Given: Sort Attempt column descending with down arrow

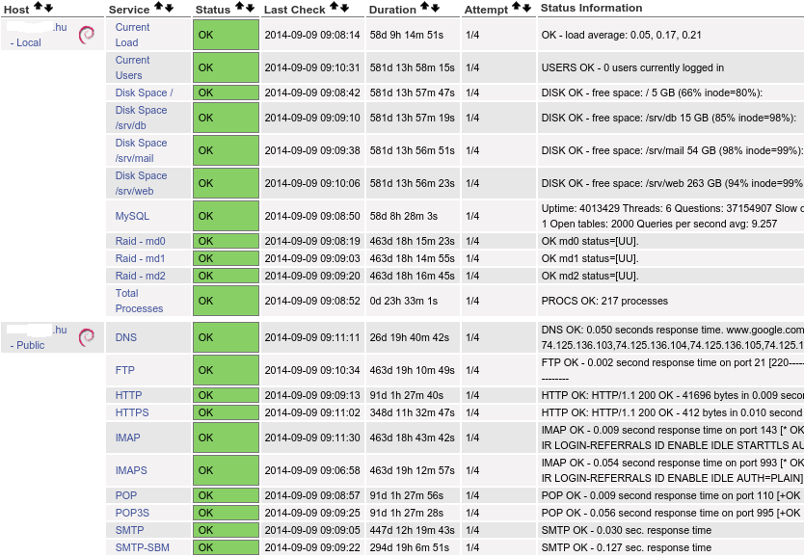Looking at the screenshot, I should click(527, 7).
